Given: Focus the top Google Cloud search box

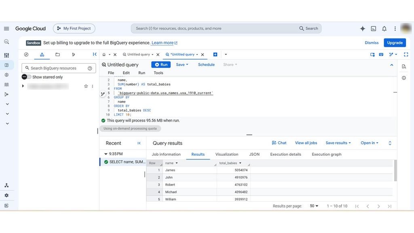Looking at the screenshot, I should tap(226, 29).
